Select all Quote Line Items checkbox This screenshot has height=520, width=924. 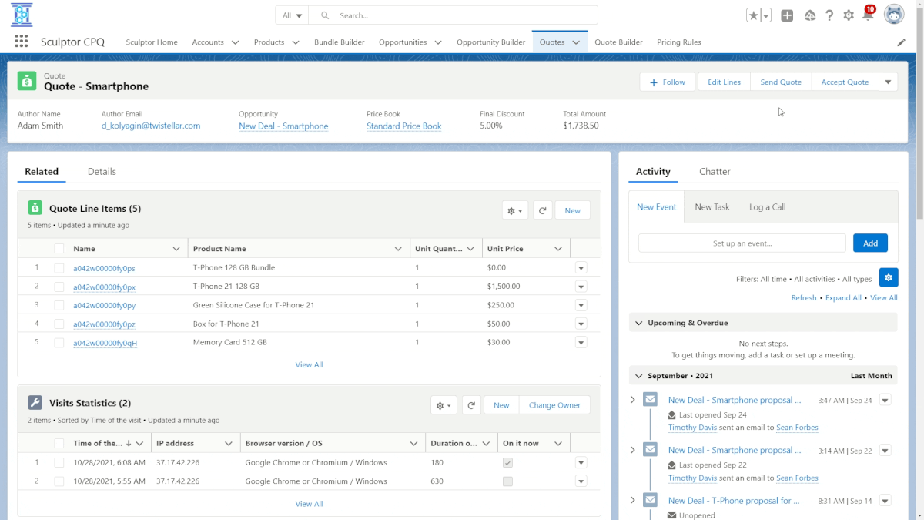[x=59, y=249]
